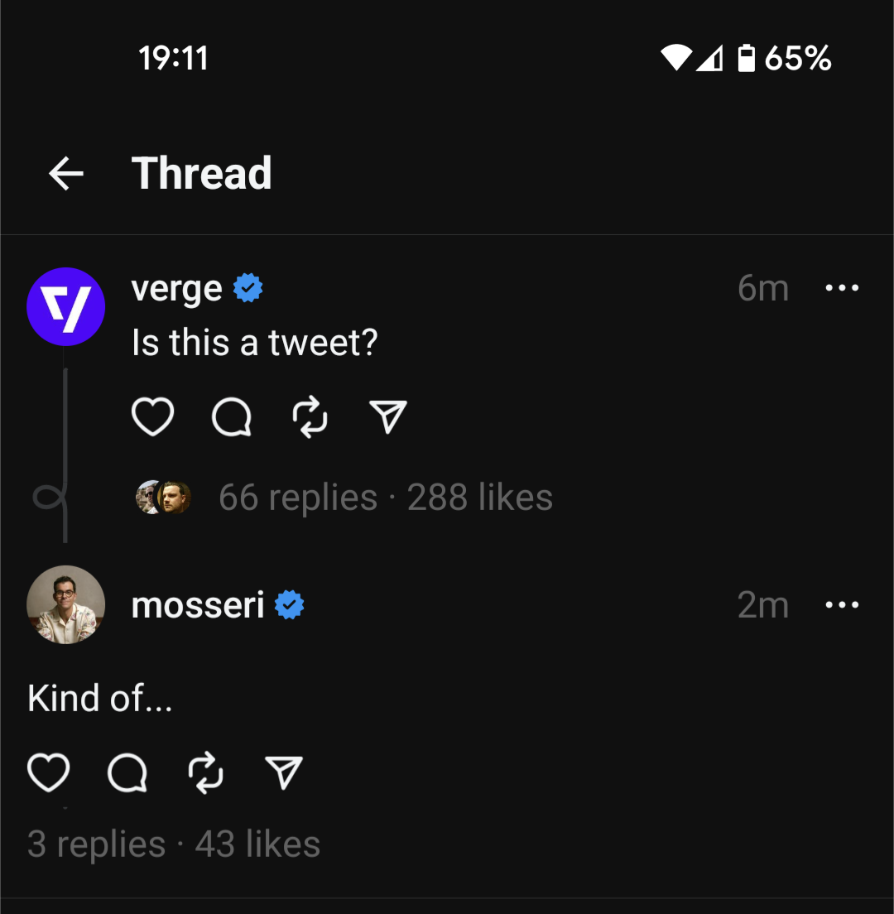
Task: Open options menu for verge's post
Action: point(842,287)
